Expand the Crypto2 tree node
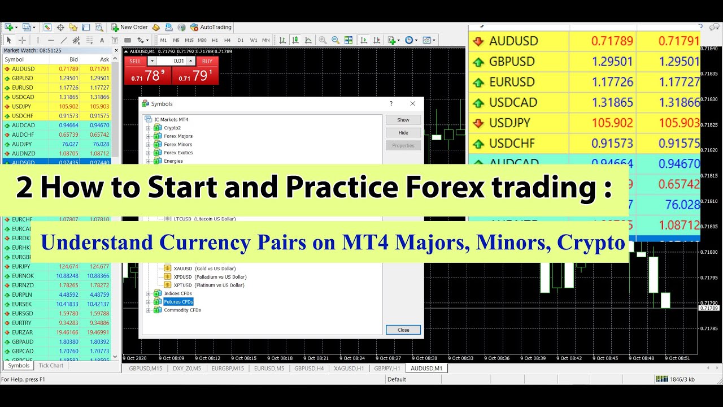Viewport: 723px width, 407px height. click(149, 128)
